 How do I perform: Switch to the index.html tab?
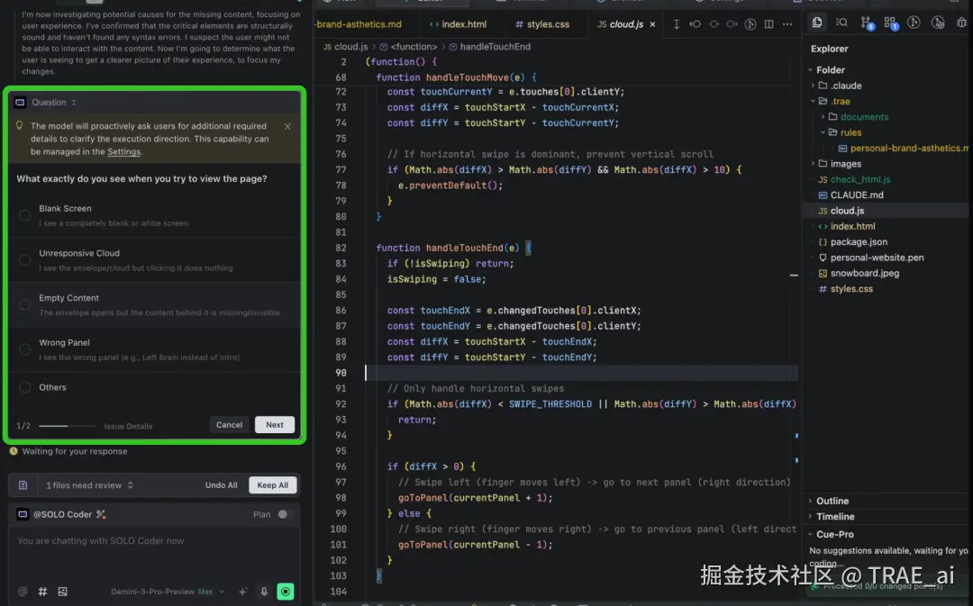pos(458,24)
